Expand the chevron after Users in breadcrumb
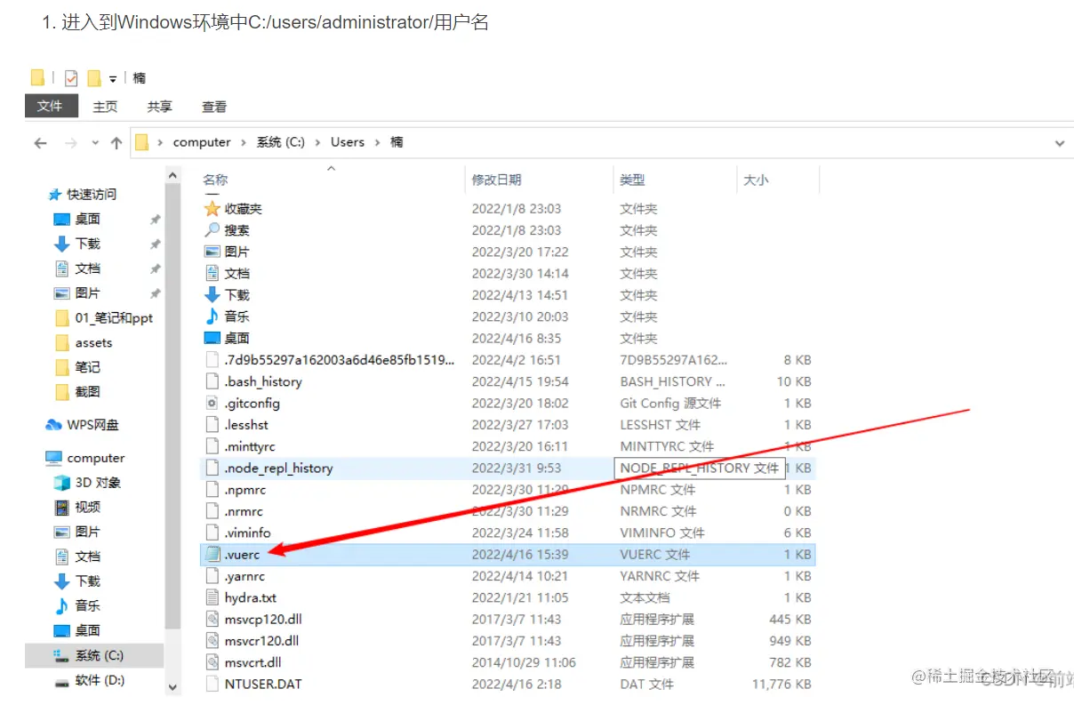The image size is (1074, 705). click(x=378, y=142)
